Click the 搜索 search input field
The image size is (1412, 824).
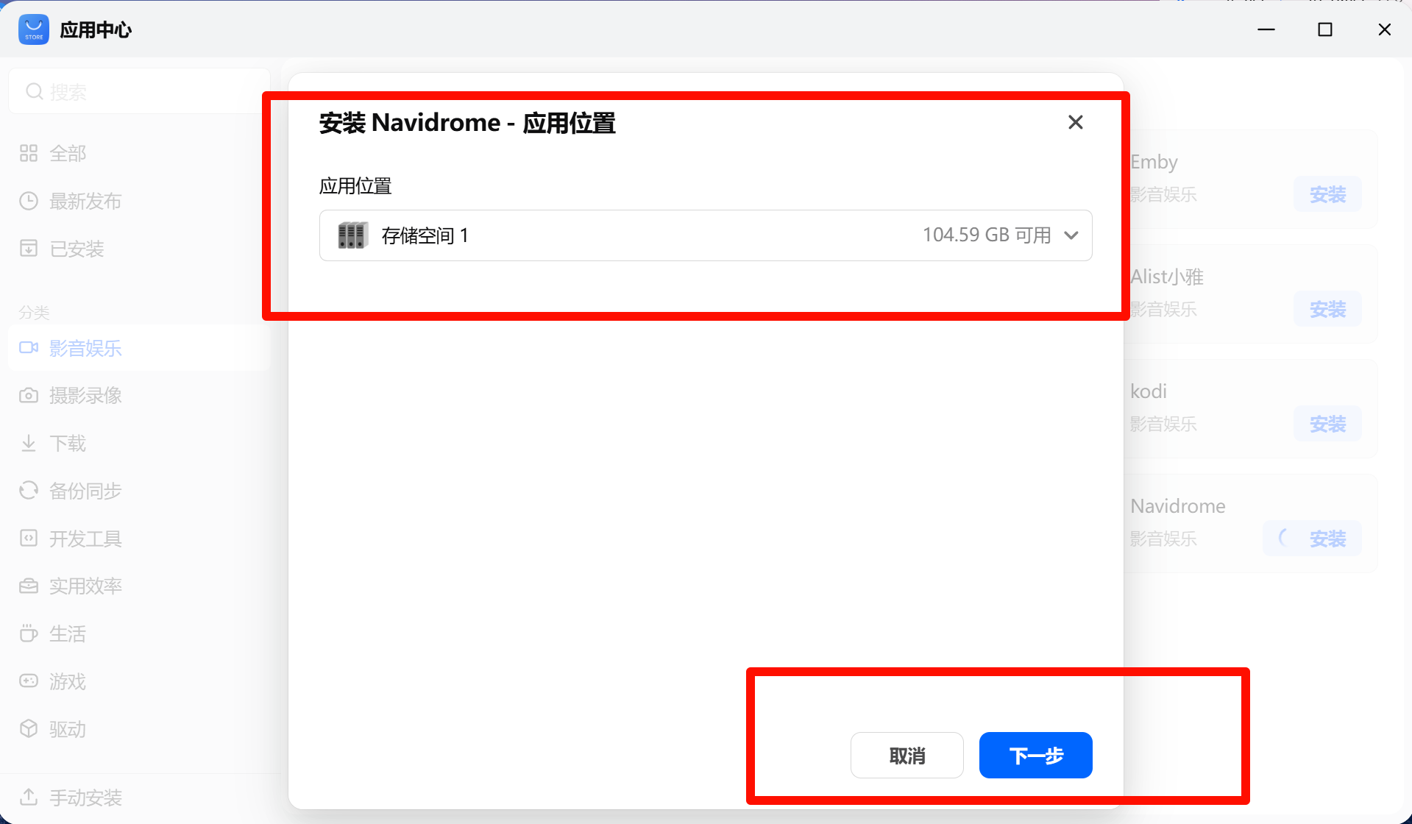pyautogui.click(x=140, y=91)
